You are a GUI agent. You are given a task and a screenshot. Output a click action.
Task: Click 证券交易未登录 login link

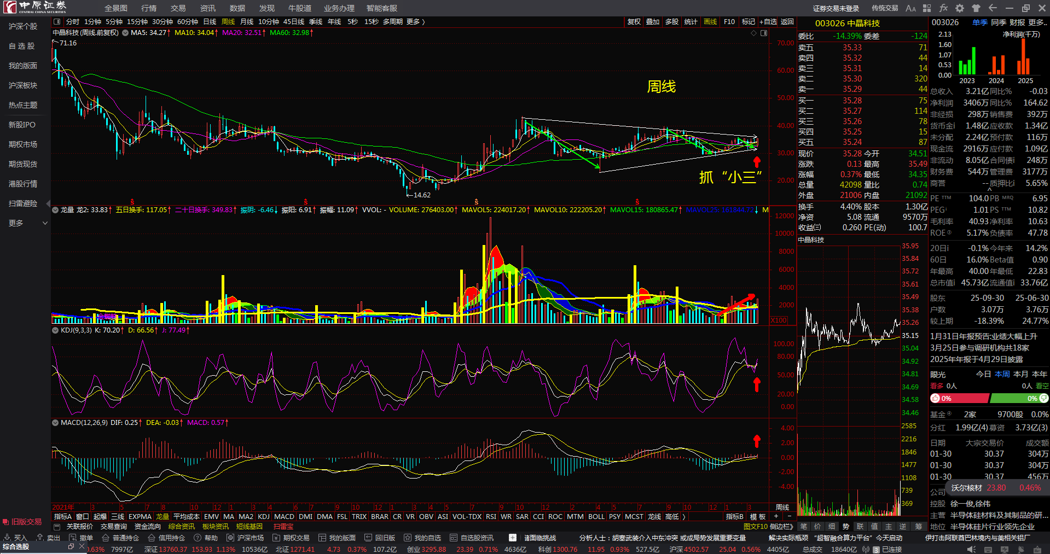(836, 8)
